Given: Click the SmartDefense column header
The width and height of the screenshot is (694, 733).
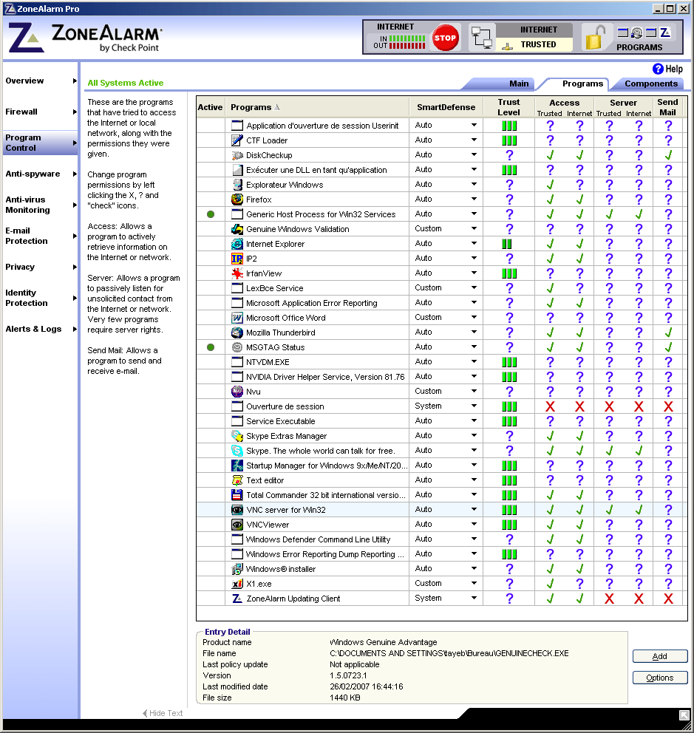Looking at the screenshot, I should 446,107.
